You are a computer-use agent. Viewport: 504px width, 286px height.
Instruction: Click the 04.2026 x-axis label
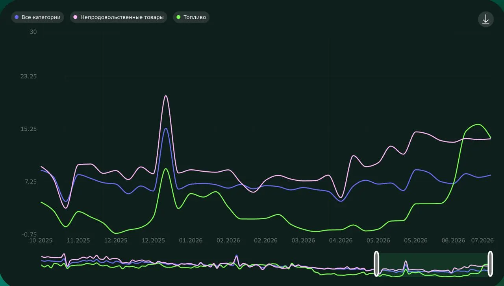click(341, 240)
